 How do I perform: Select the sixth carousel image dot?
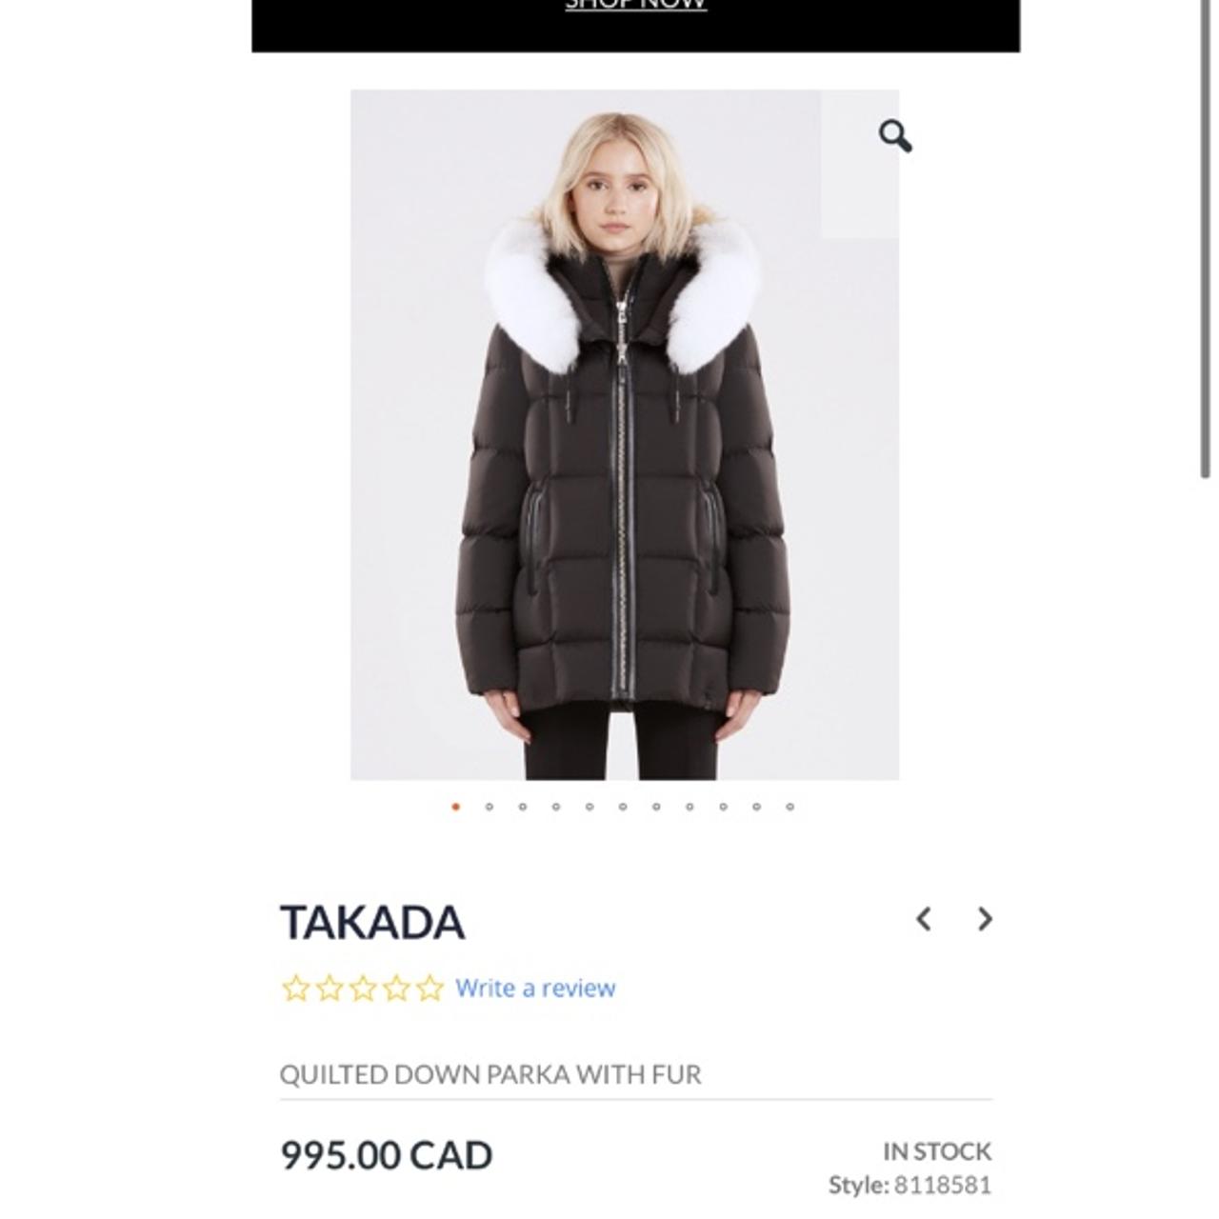tap(623, 807)
